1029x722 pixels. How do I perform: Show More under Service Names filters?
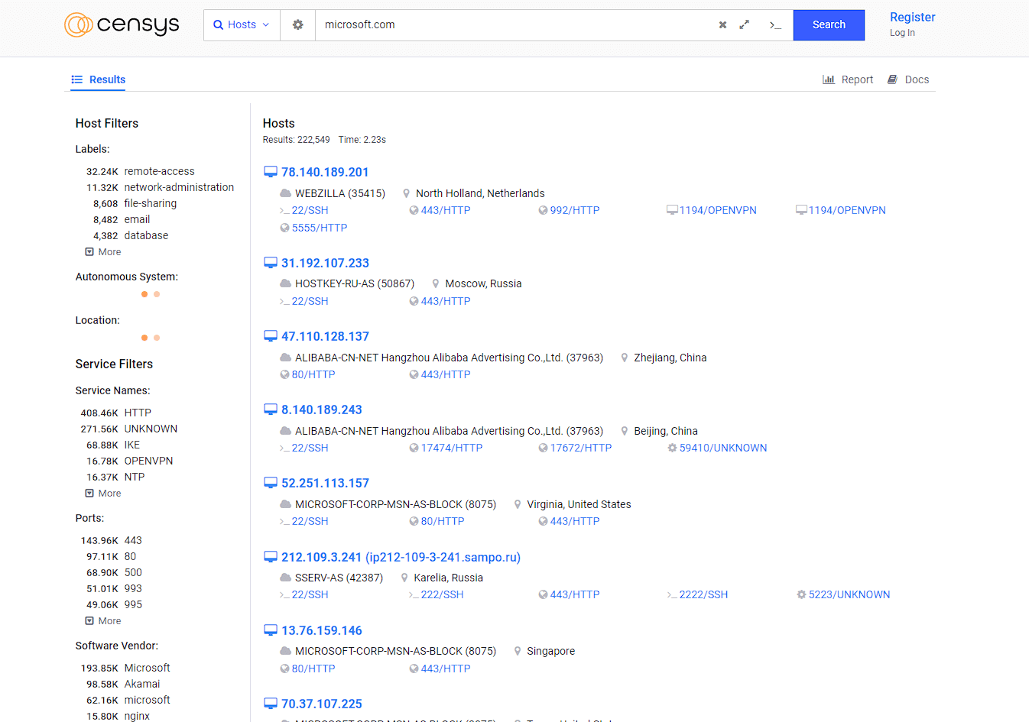click(x=102, y=493)
